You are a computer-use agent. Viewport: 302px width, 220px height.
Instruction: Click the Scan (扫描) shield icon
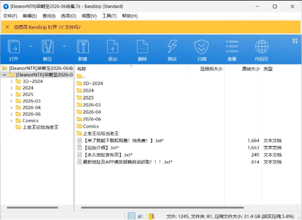tap(201, 46)
